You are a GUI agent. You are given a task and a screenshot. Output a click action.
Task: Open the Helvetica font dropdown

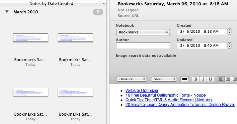[131, 79]
